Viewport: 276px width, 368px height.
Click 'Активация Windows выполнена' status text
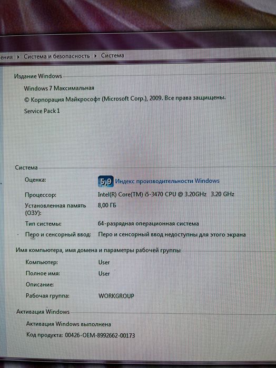[x=68, y=324]
